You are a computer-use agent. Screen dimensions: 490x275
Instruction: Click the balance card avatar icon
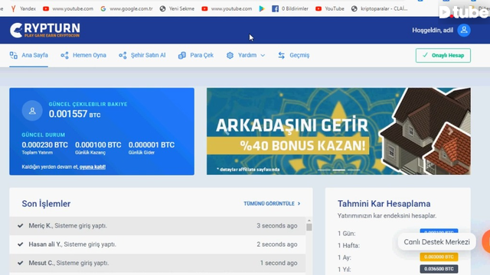pyautogui.click(x=32, y=111)
